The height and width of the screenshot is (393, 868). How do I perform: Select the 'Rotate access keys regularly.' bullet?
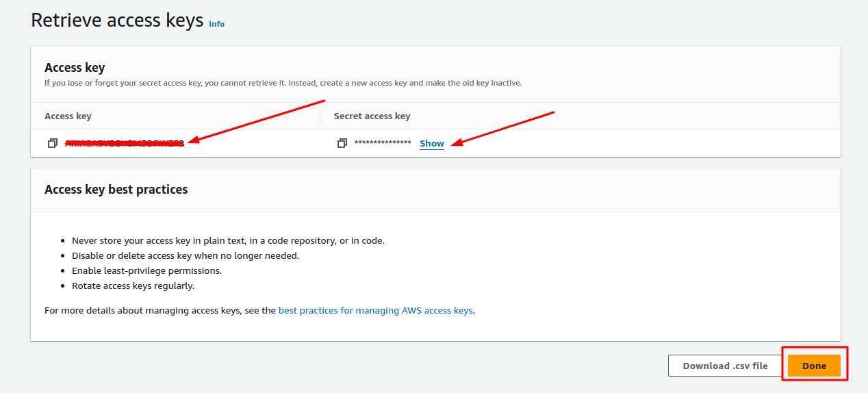point(133,286)
